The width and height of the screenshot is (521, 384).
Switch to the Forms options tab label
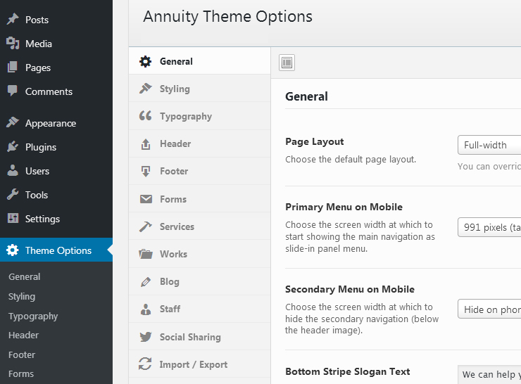tap(173, 199)
